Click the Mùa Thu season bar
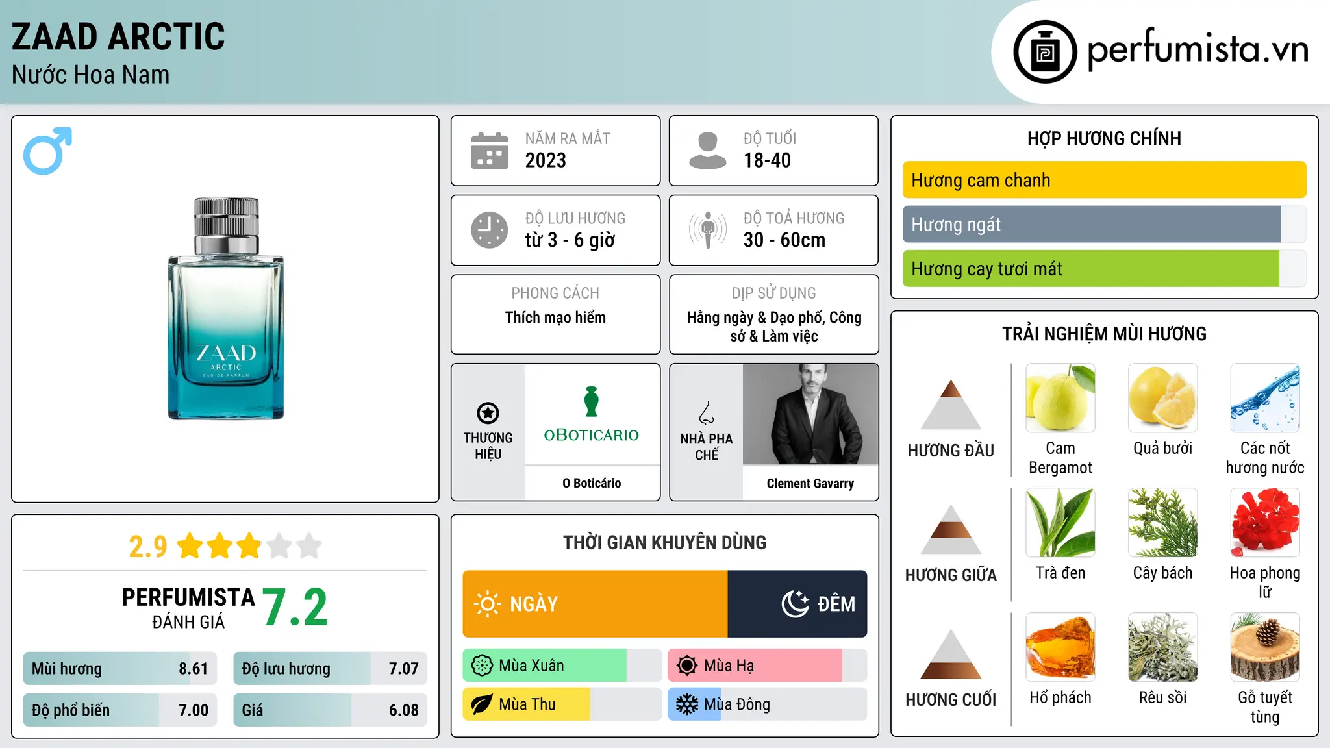Image resolution: width=1330 pixels, height=748 pixels. (x=562, y=704)
